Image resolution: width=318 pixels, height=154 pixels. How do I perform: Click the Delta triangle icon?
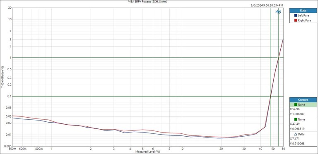pos(296,134)
